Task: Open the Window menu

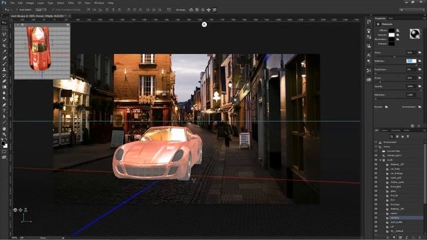Action: [99, 3]
